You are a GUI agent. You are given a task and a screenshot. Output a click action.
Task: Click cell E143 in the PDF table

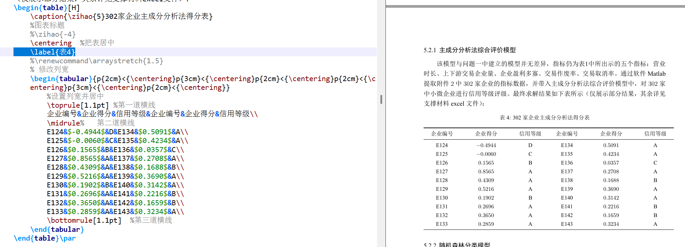pos(567,224)
